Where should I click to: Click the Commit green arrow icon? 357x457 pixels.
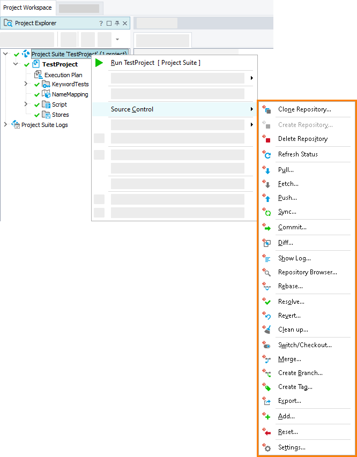266,228
